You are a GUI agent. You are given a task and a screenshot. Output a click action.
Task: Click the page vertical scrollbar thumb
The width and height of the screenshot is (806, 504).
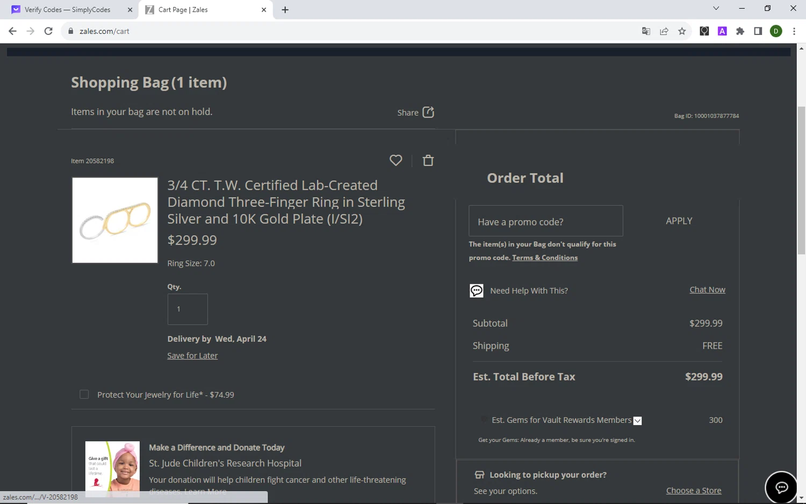click(801, 181)
